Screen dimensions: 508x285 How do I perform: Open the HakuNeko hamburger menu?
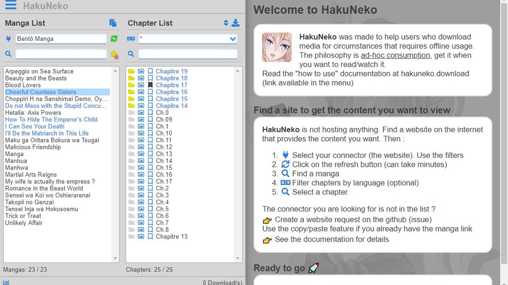click(11, 5)
